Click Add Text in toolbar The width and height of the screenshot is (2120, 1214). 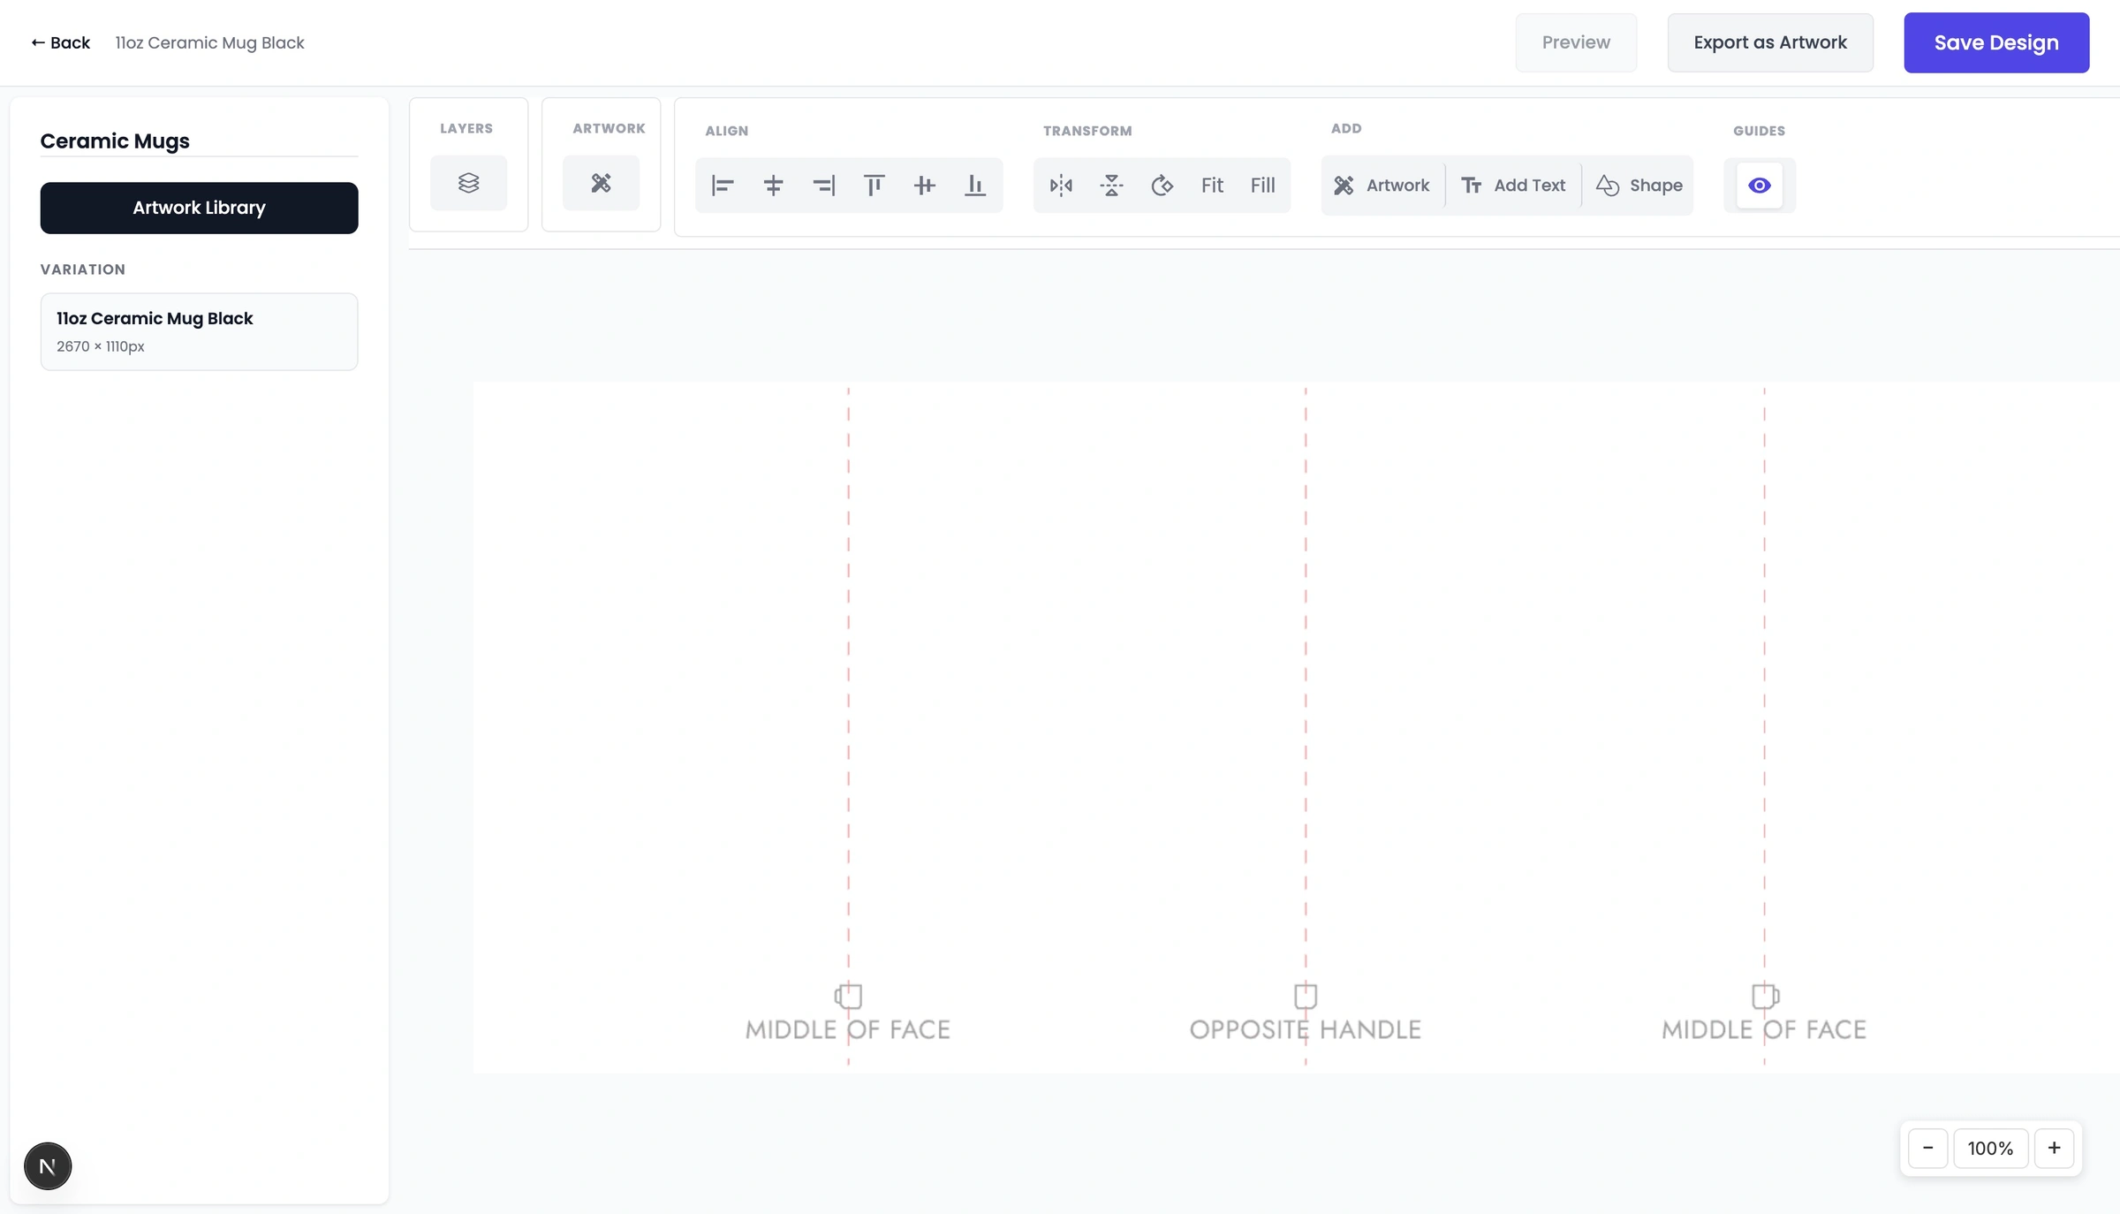(x=1513, y=186)
